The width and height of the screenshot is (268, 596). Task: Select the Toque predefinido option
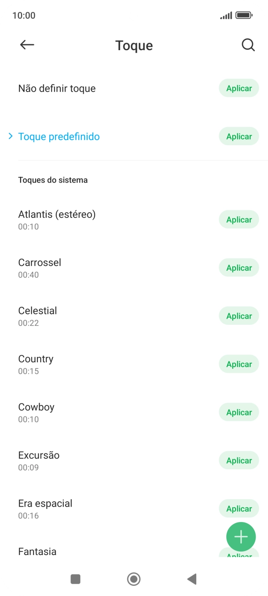point(59,136)
